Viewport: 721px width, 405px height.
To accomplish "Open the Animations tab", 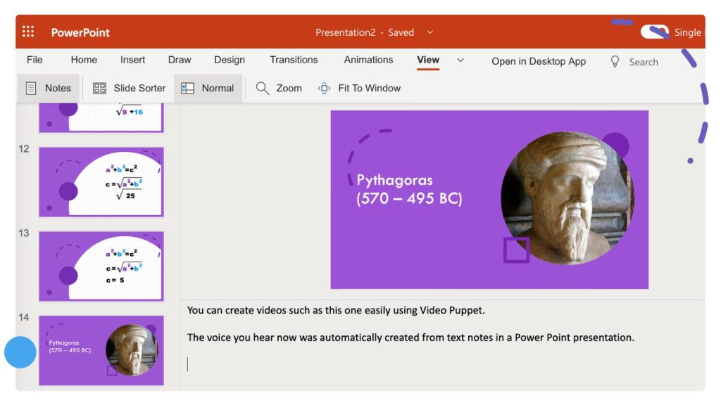I will (368, 60).
